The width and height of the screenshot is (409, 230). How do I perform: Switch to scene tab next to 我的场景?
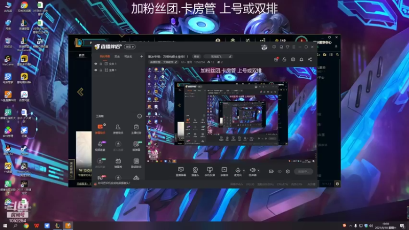tap(117, 56)
